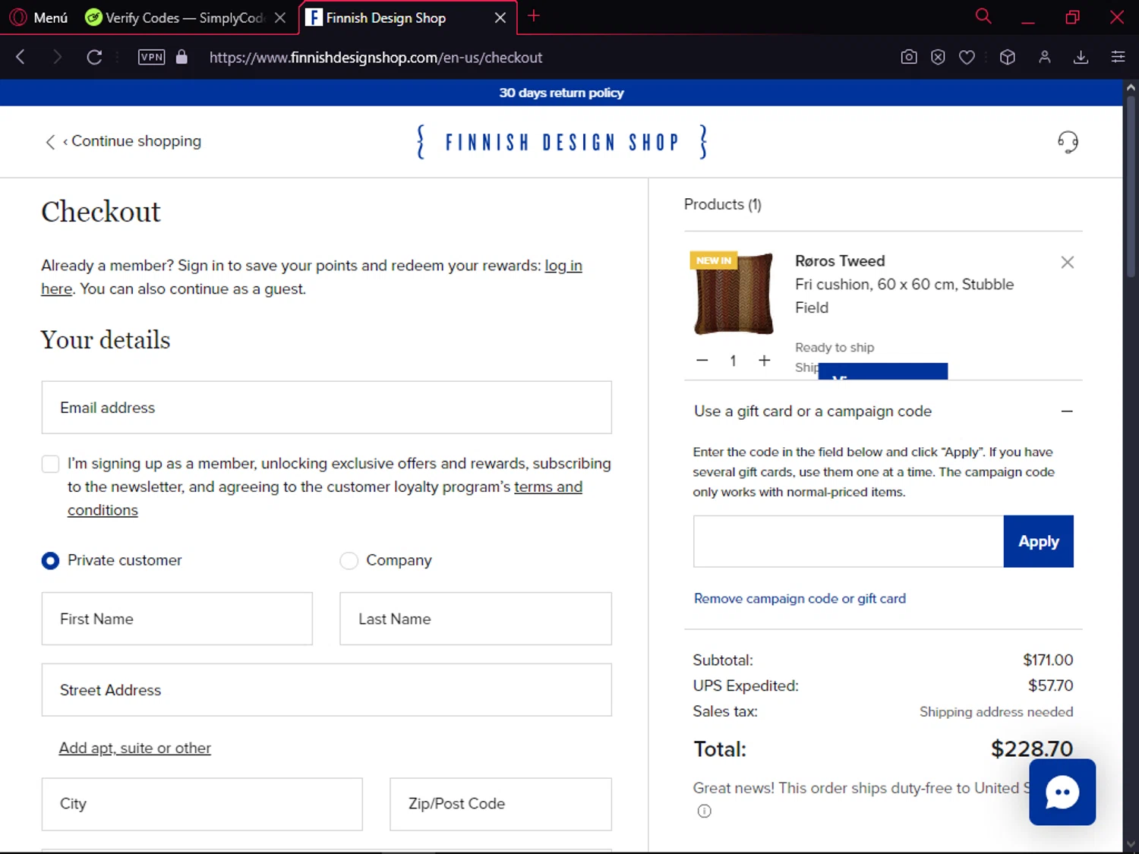
Task: Click Add apt, suite or other
Action: click(x=135, y=748)
